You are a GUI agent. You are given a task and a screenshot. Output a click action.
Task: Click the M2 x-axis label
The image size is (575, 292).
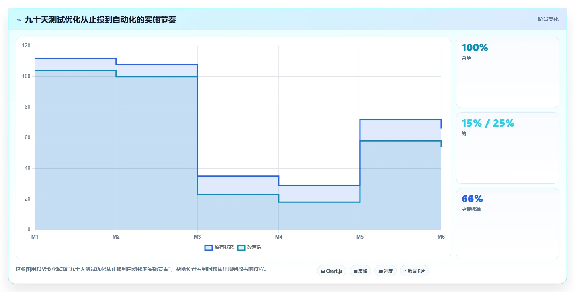pyautogui.click(x=116, y=237)
